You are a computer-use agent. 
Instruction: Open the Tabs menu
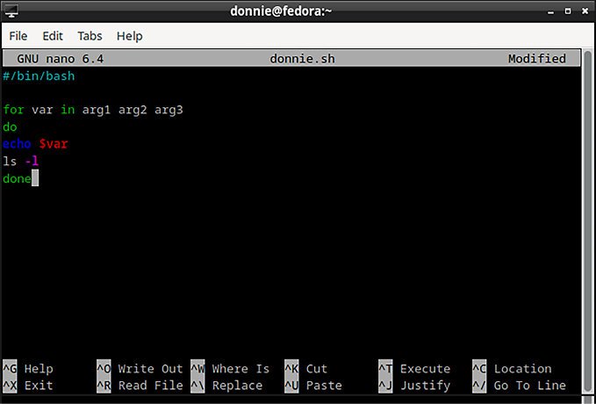[90, 36]
